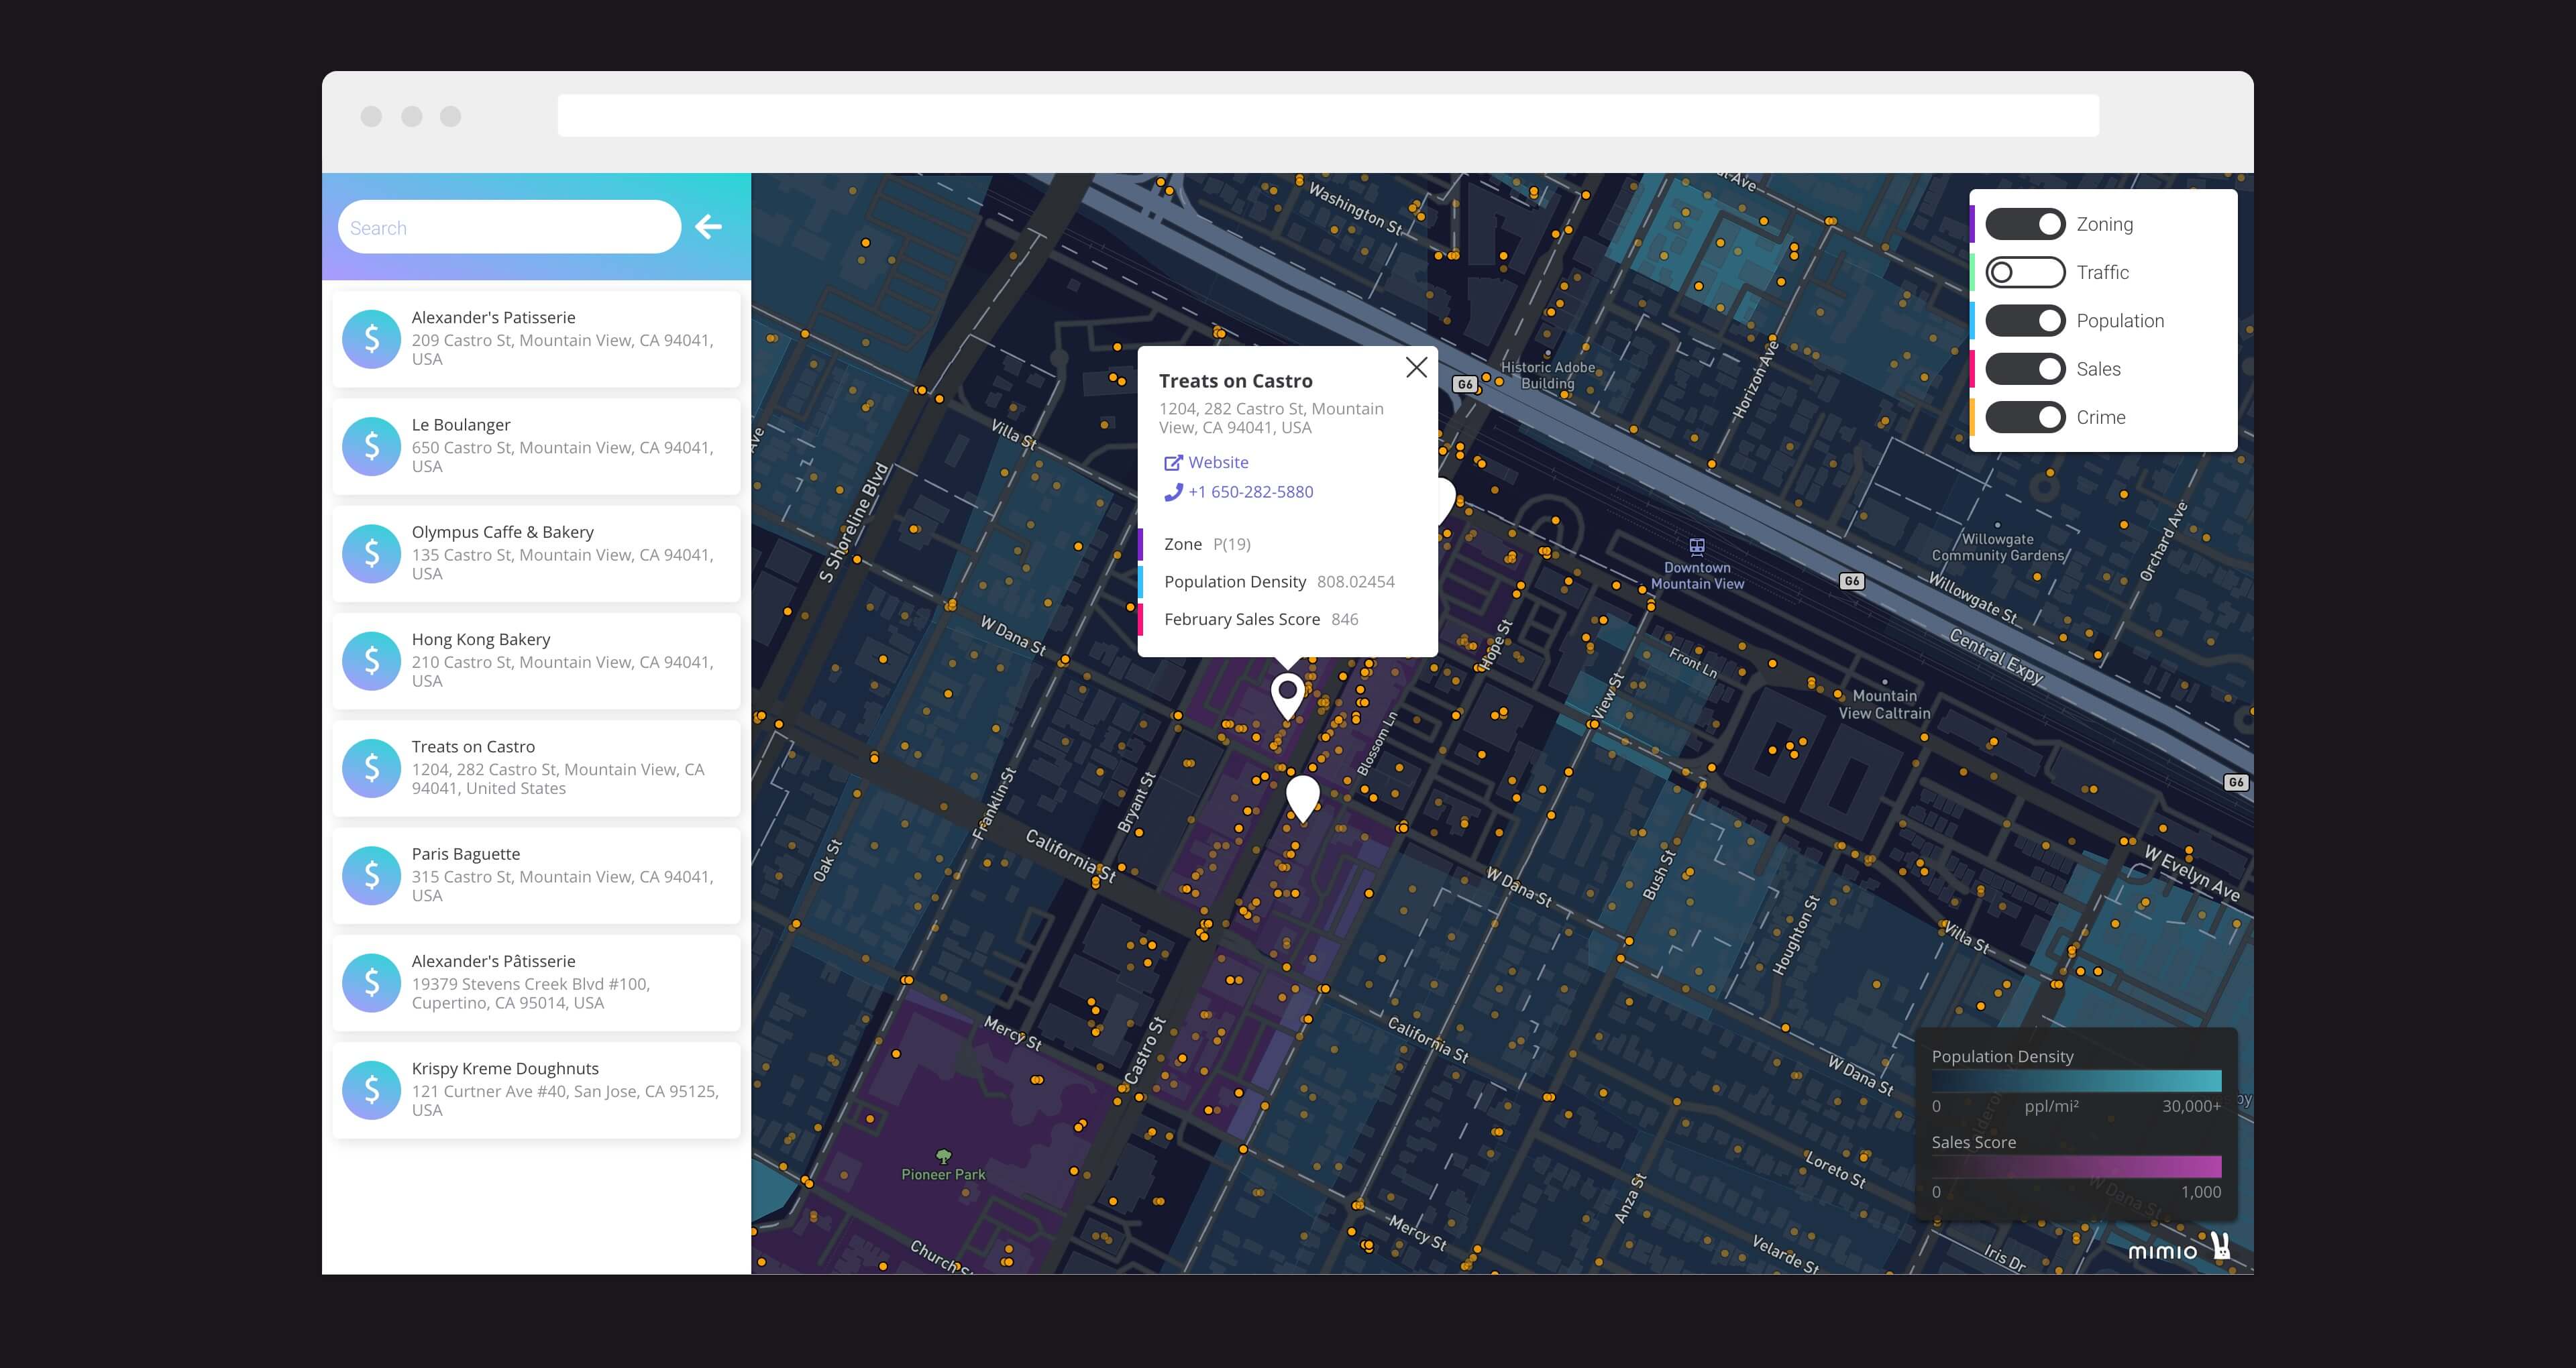Click dollar icon for Paris Baguette
This screenshot has height=1368, width=2576.
pos(371,875)
